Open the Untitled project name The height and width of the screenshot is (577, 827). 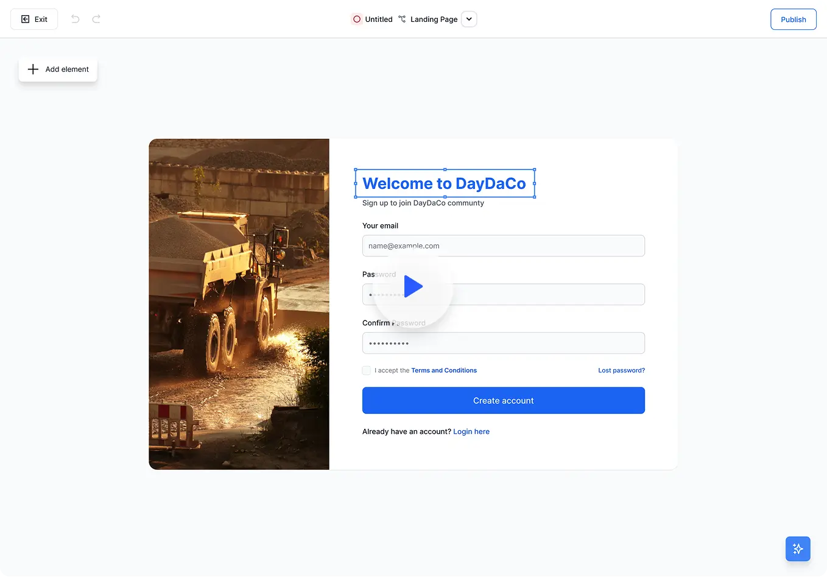pos(379,19)
